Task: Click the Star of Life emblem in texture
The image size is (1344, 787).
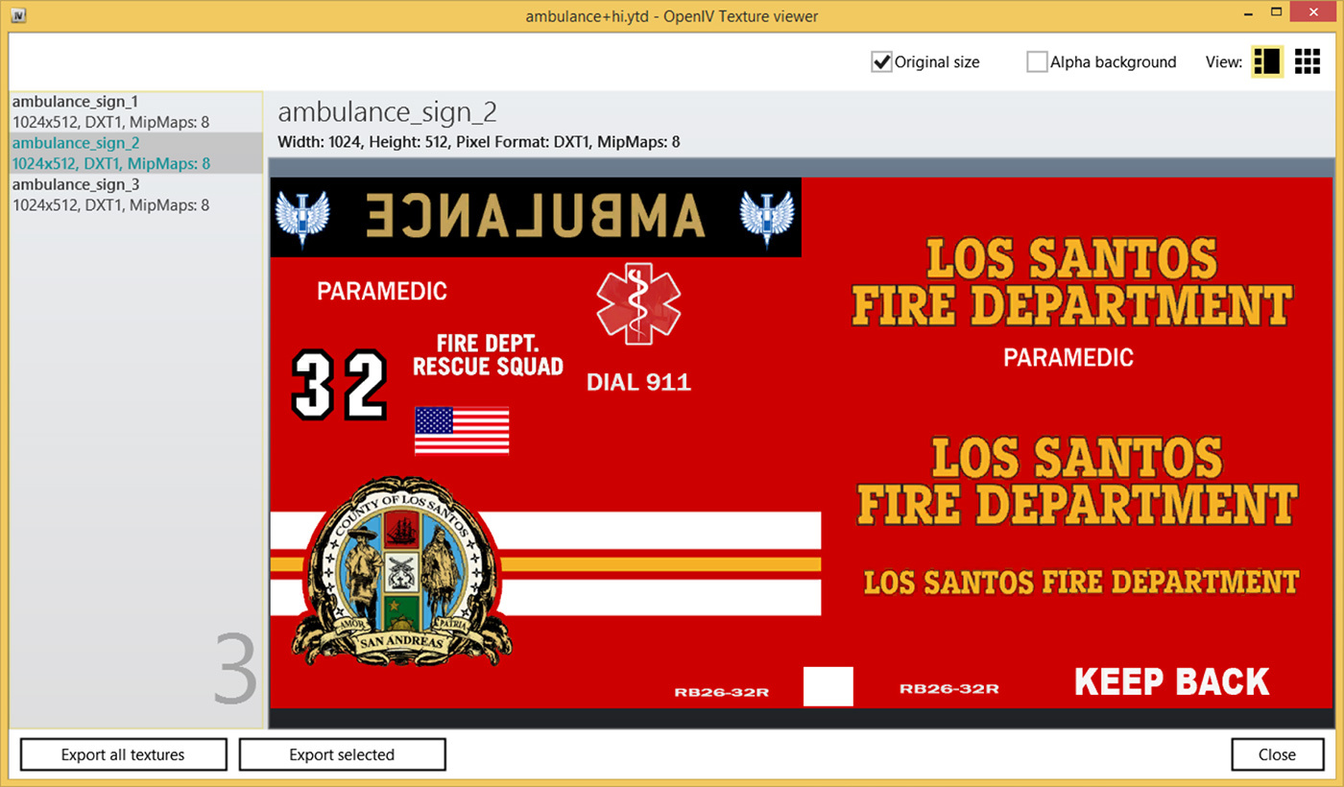Action: pos(638,303)
